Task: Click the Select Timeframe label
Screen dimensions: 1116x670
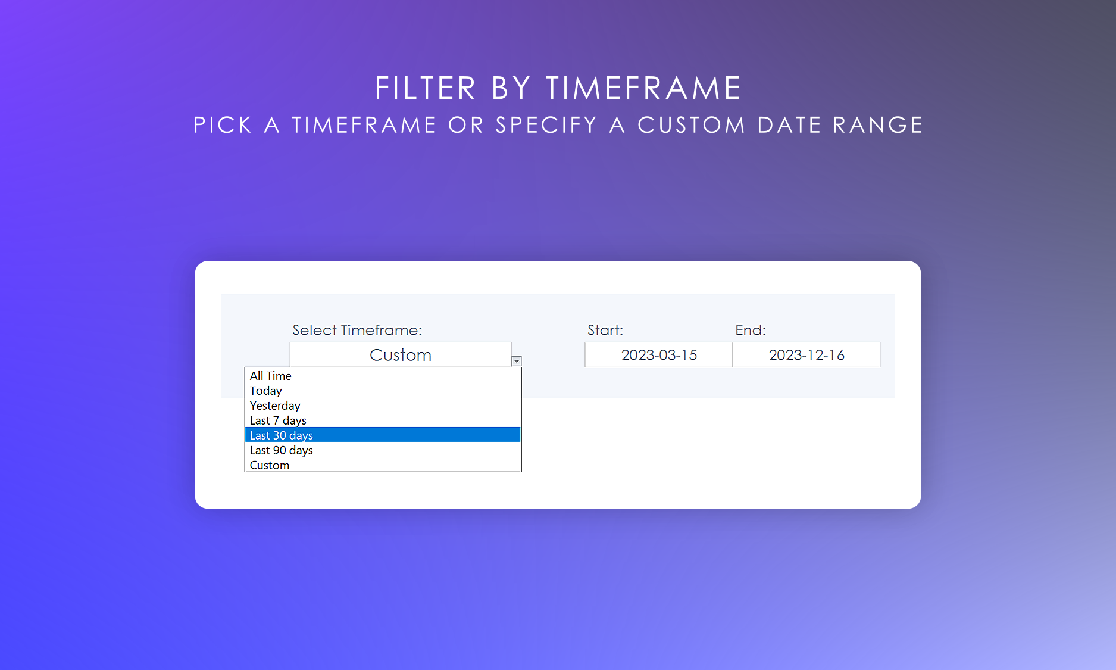Action: [x=357, y=330]
